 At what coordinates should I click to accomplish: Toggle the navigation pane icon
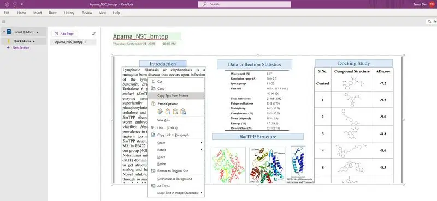coord(4,22)
